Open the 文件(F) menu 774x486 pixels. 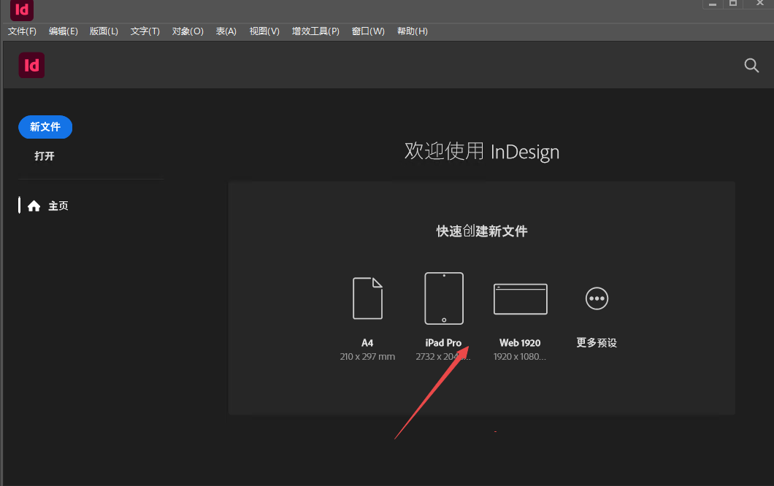22,31
